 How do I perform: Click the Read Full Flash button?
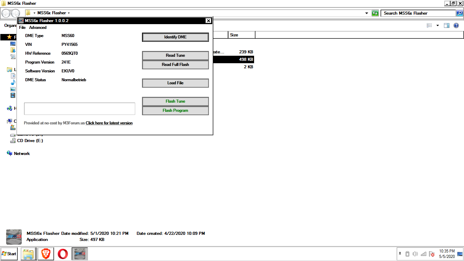(175, 65)
